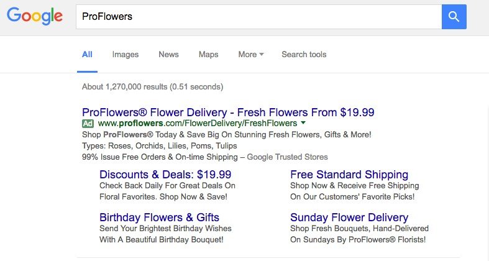Open the Maps tab
The width and height of the screenshot is (489, 261).
[x=208, y=54]
